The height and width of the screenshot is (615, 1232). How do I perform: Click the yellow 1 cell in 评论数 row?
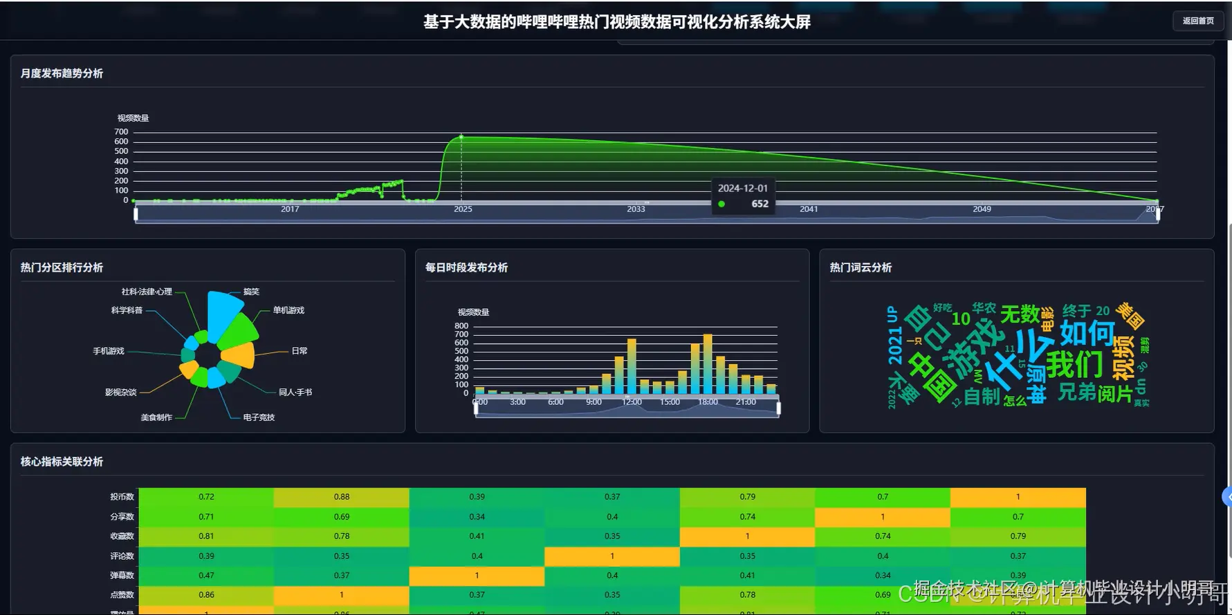coord(612,556)
